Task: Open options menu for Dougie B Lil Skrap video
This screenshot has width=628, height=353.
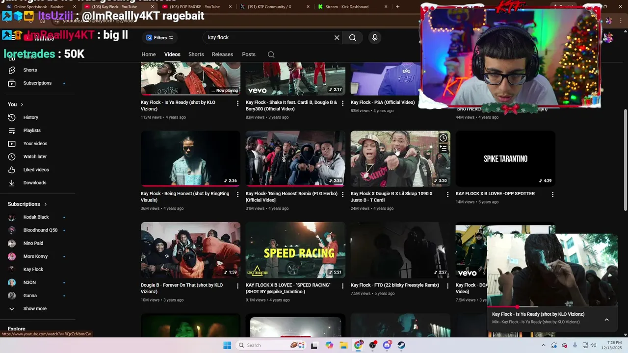Action: [447, 194]
